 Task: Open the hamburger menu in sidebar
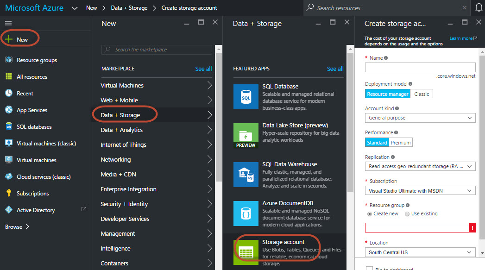click(x=8, y=23)
